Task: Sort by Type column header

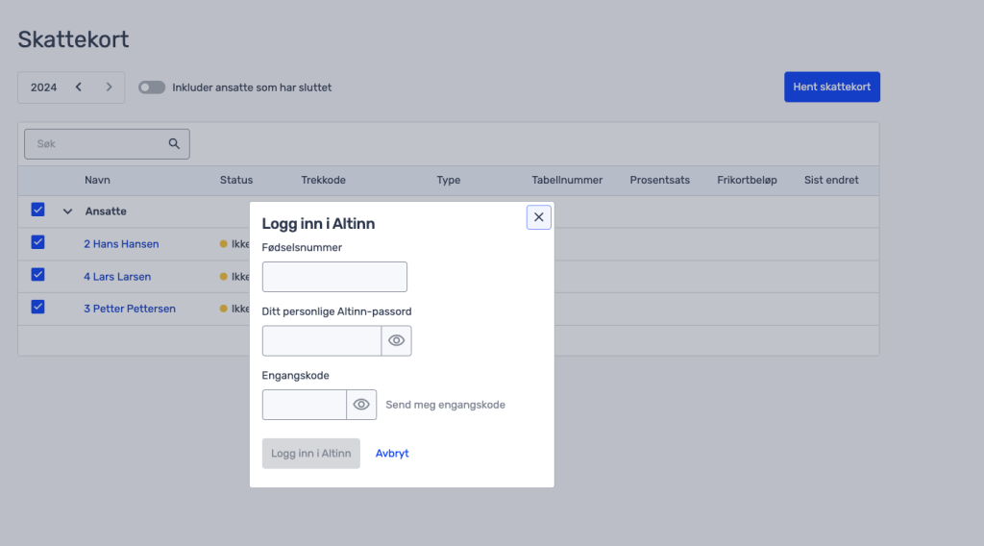Action: click(448, 180)
